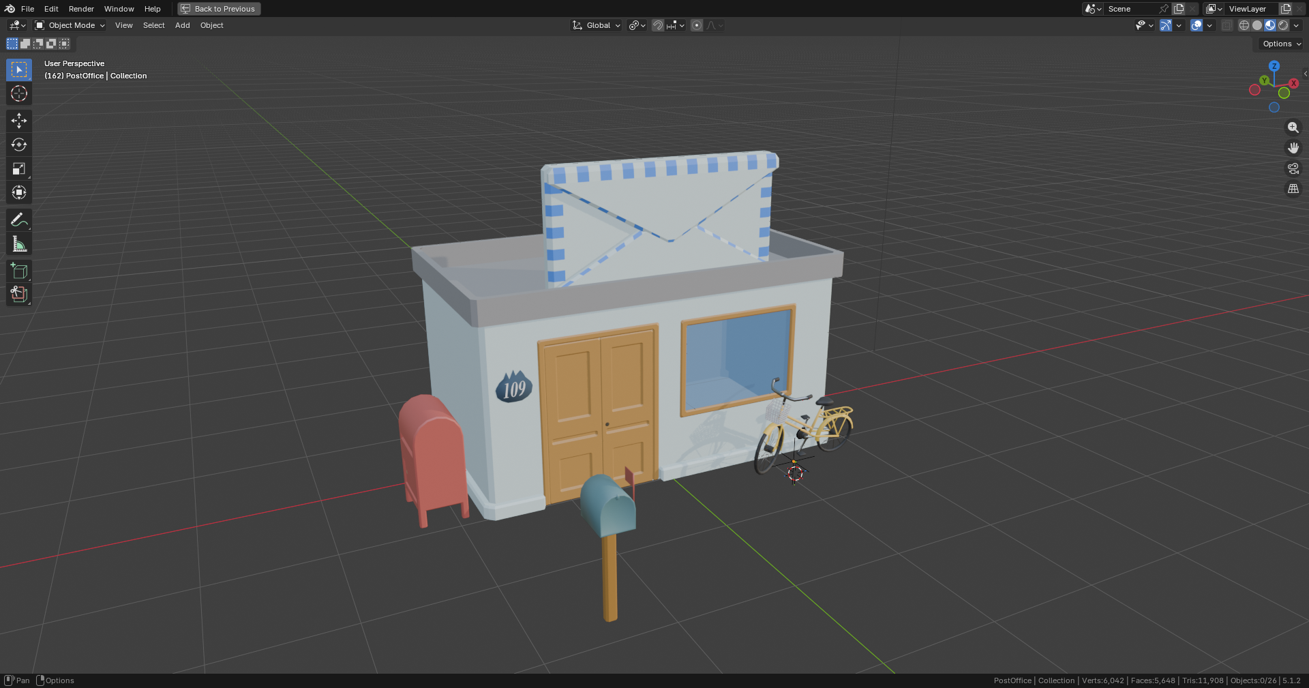The image size is (1309, 688).
Task: Open the viewport View menu
Action: click(124, 25)
